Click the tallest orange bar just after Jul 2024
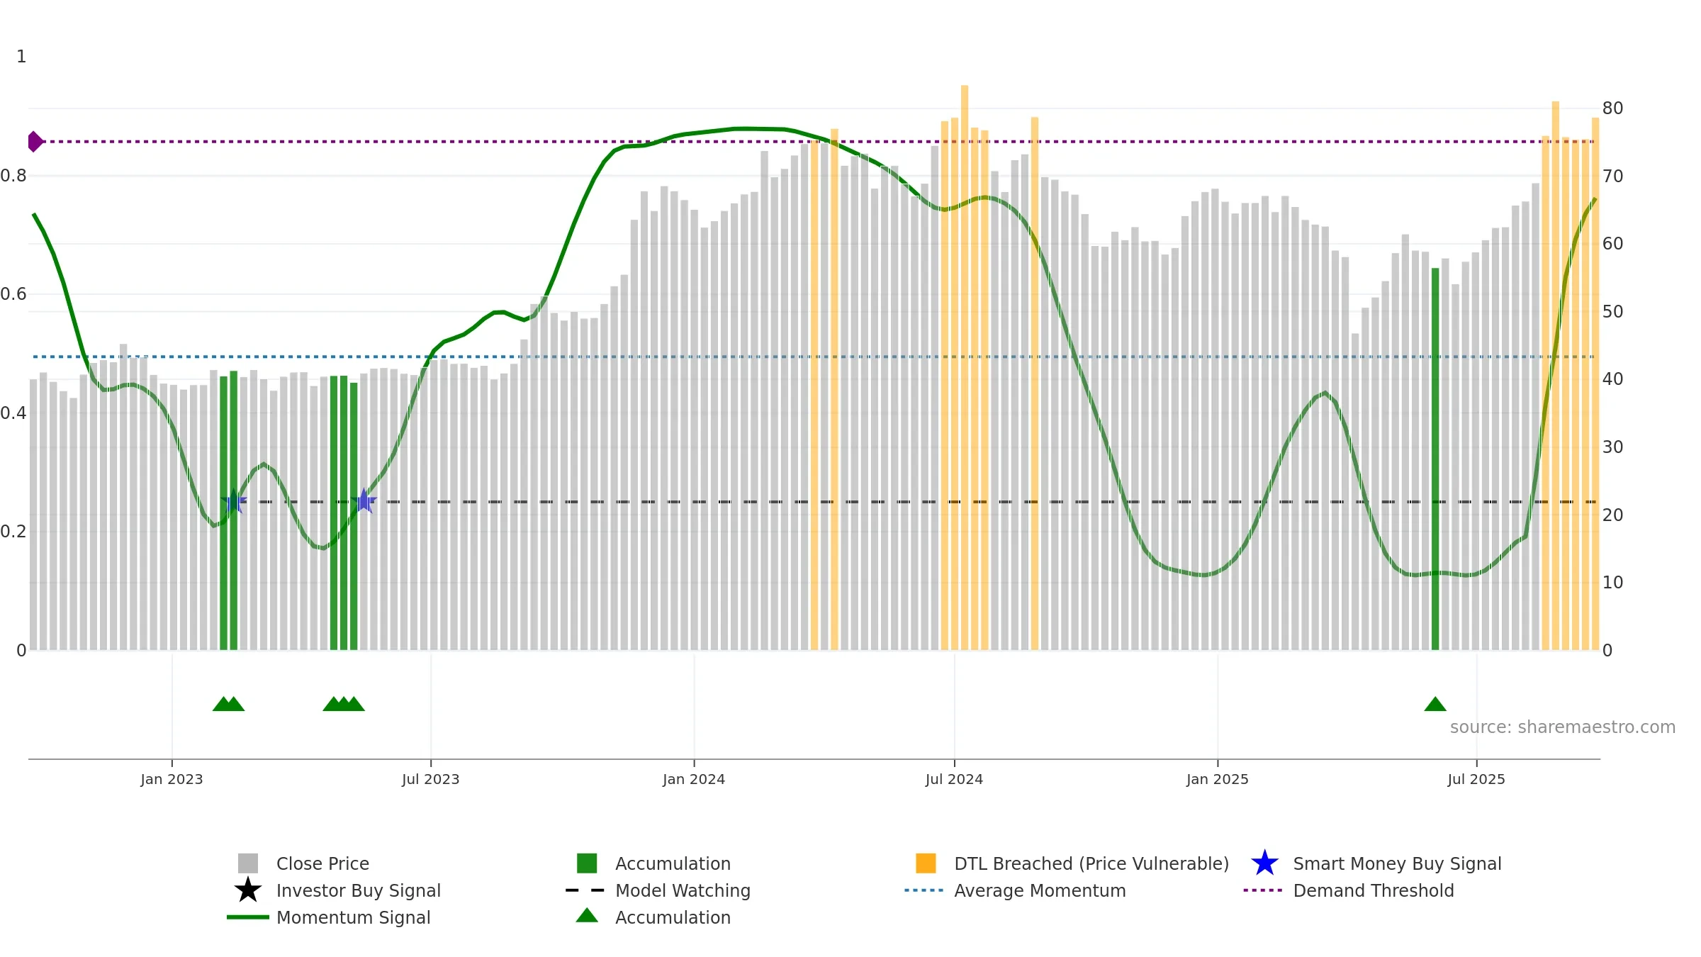Image resolution: width=1701 pixels, height=957 pixels. coord(965,367)
